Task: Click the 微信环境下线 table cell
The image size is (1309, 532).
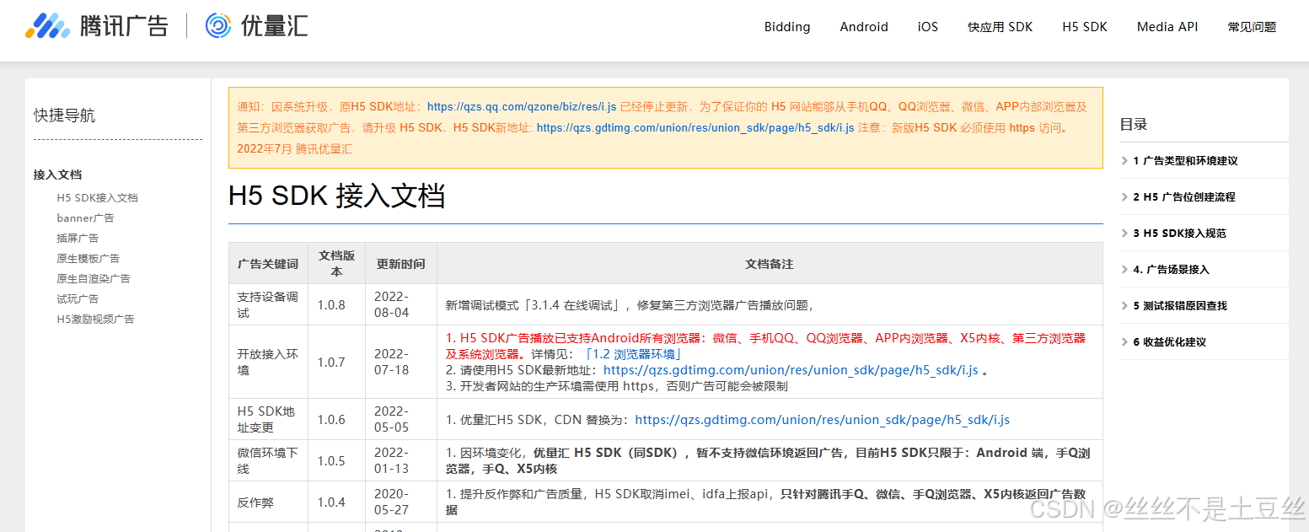Action: pyautogui.click(x=268, y=461)
